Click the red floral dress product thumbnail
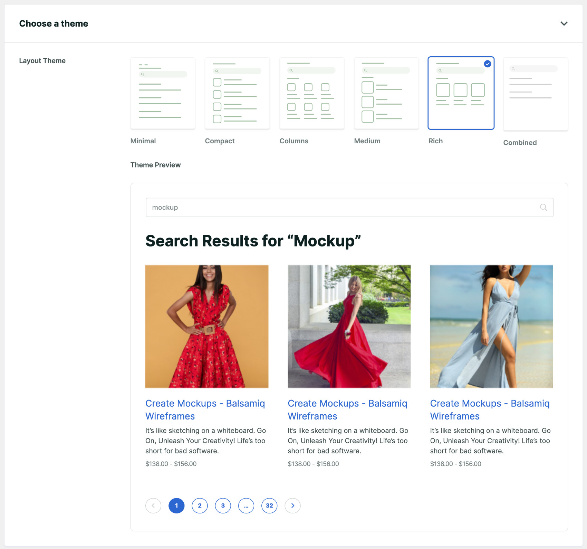The image size is (587, 549). pyautogui.click(x=207, y=326)
